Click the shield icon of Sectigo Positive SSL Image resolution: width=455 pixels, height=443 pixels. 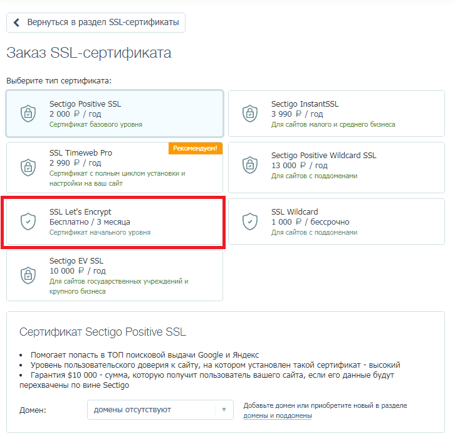(x=28, y=114)
